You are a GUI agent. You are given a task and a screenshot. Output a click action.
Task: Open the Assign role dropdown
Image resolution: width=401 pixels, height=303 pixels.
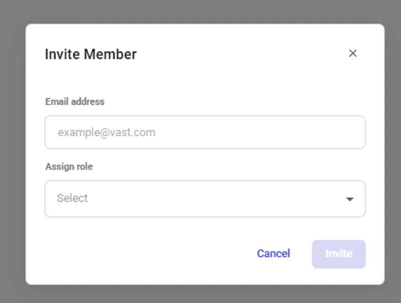[205, 198]
